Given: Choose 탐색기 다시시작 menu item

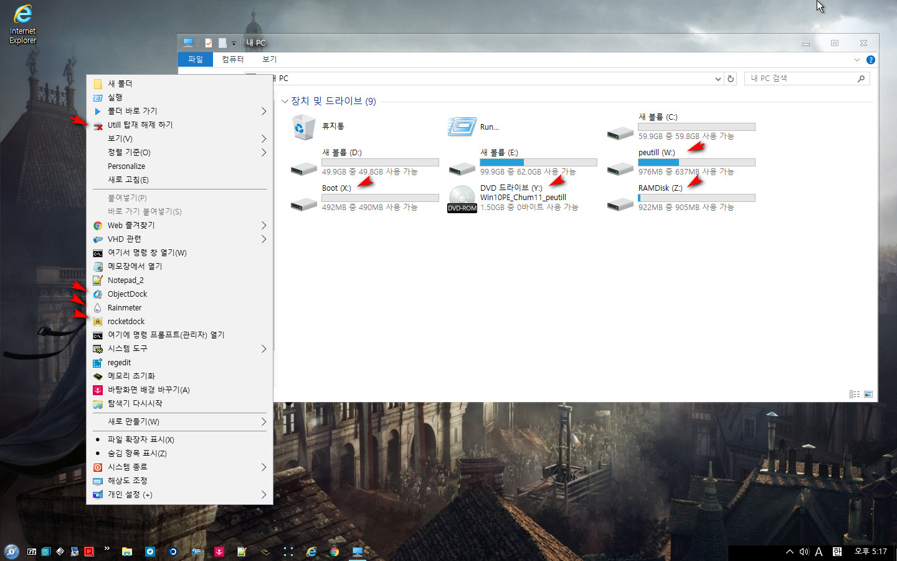Looking at the screenshot, I should point(179,403).
